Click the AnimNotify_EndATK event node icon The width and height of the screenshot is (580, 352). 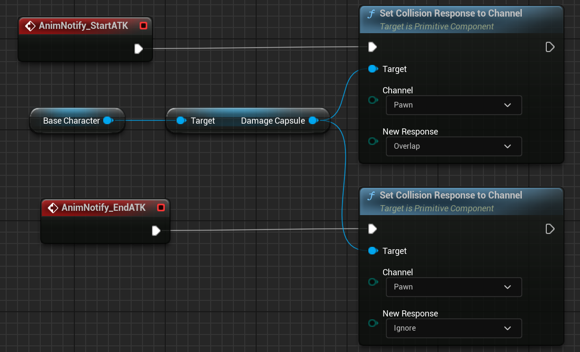[53, 208]
